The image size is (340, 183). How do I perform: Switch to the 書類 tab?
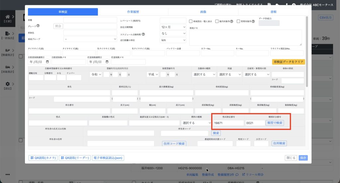point(273,12)
